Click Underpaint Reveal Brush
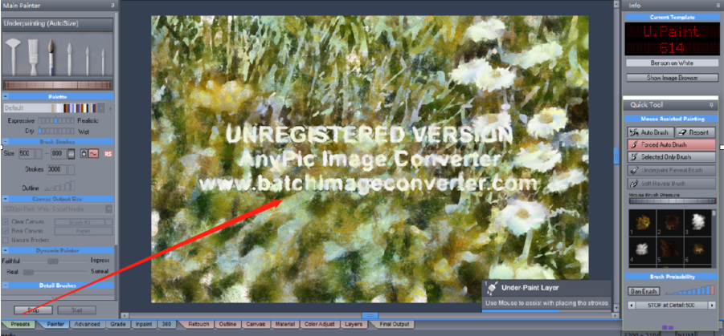724x336 pixels. pyautogui.click(x=672, y=170)
